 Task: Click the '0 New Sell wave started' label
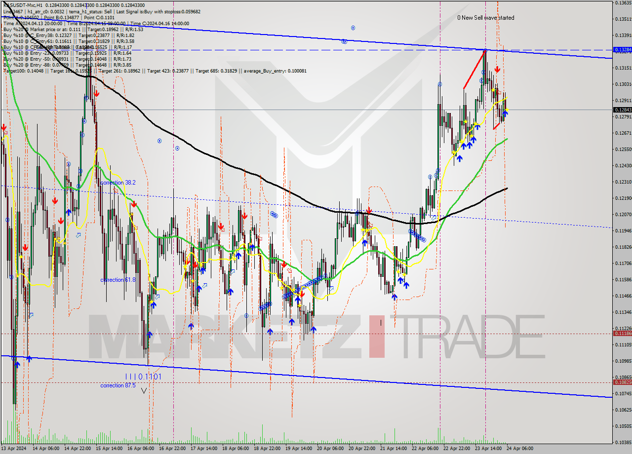click(485, 18)
